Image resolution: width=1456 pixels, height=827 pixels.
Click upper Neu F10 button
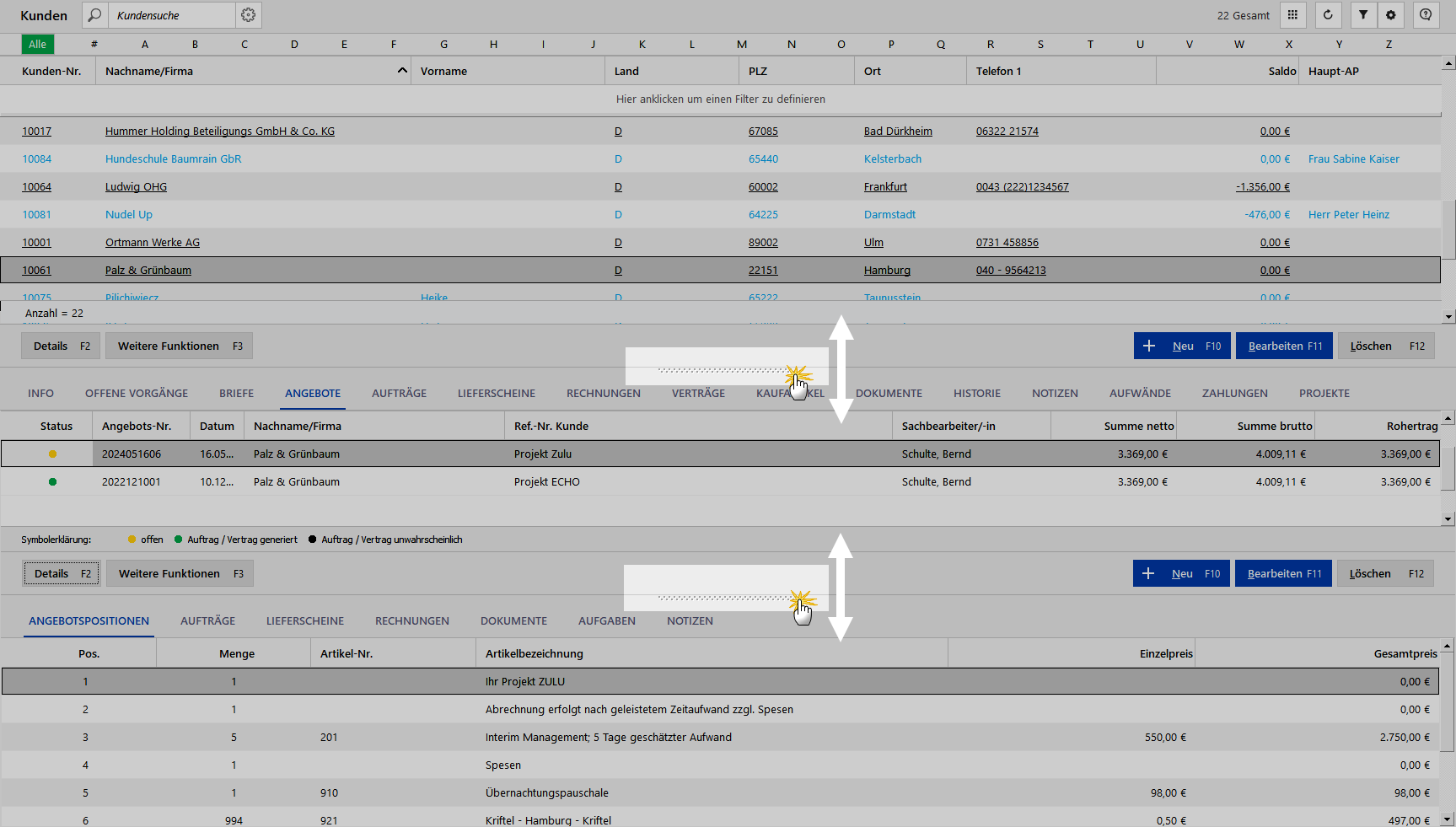point(1182,346)
